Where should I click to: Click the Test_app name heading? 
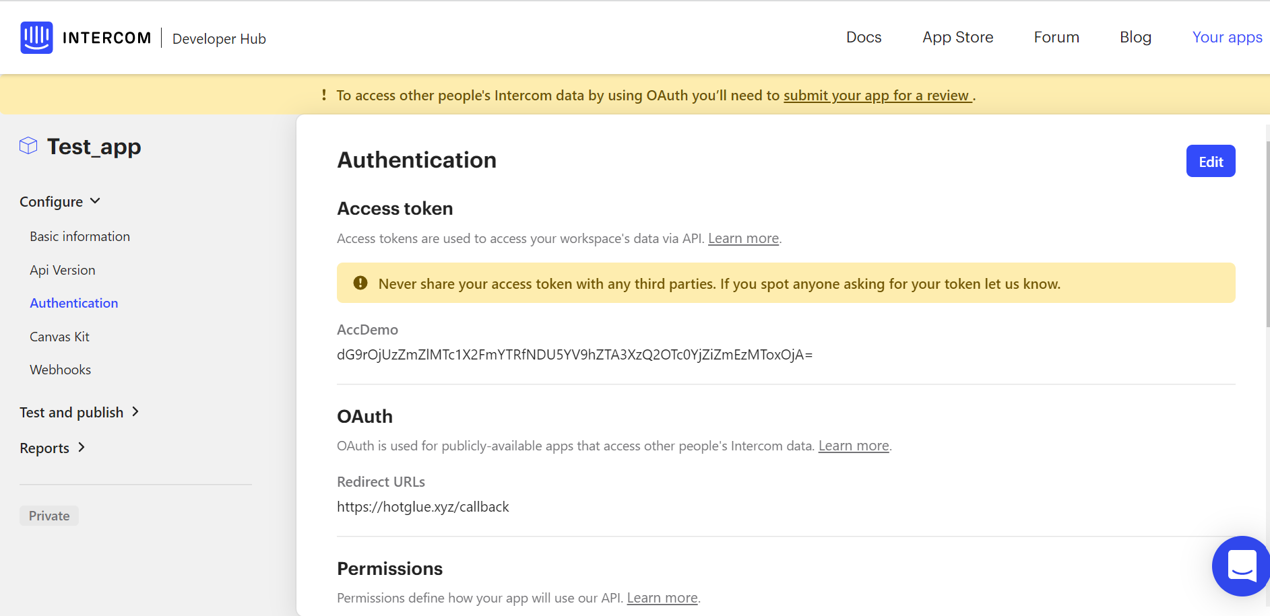tap(94, 147)
